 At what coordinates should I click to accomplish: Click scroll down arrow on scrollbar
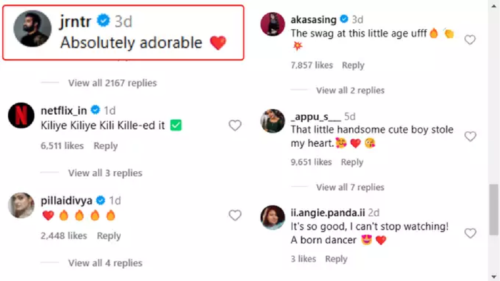tap(494, 277)
